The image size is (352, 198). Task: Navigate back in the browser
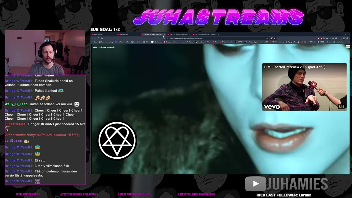click(93, 38)
